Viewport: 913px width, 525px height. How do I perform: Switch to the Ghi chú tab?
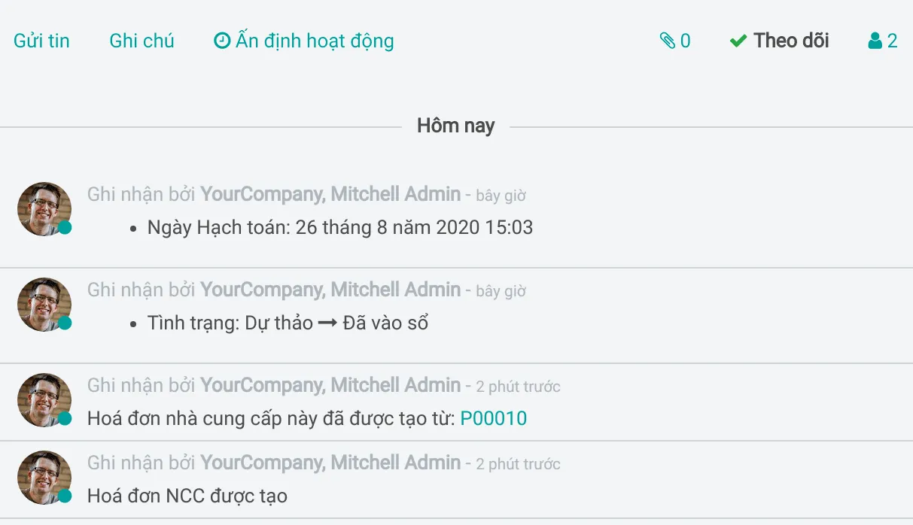pos(142,41)
